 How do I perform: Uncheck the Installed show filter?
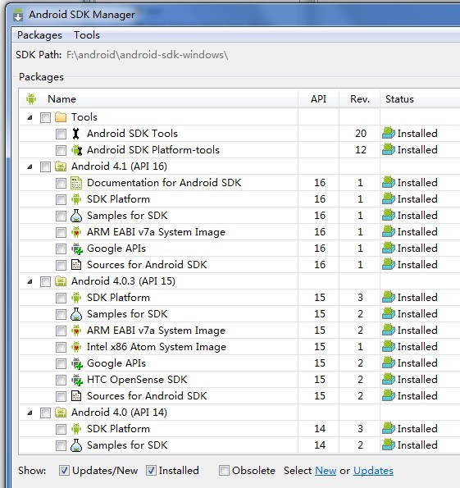point(151,471)
